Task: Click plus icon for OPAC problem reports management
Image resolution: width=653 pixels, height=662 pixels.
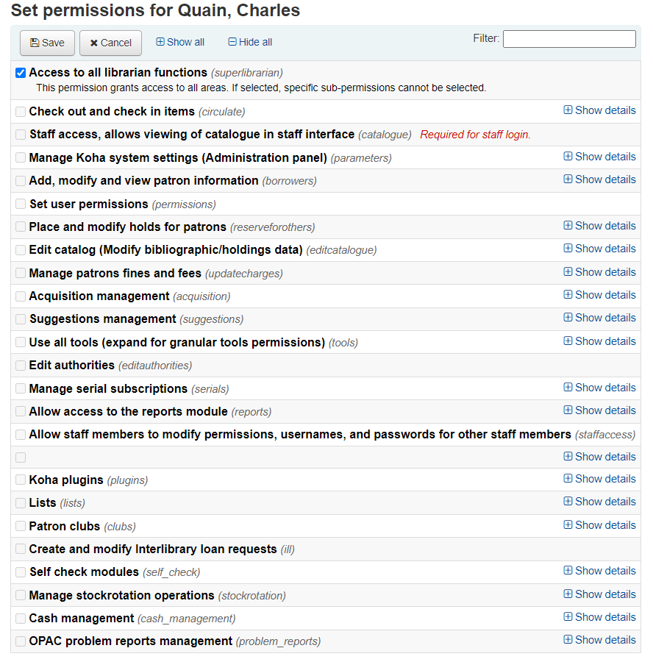Action: click(x=568, y=640)
